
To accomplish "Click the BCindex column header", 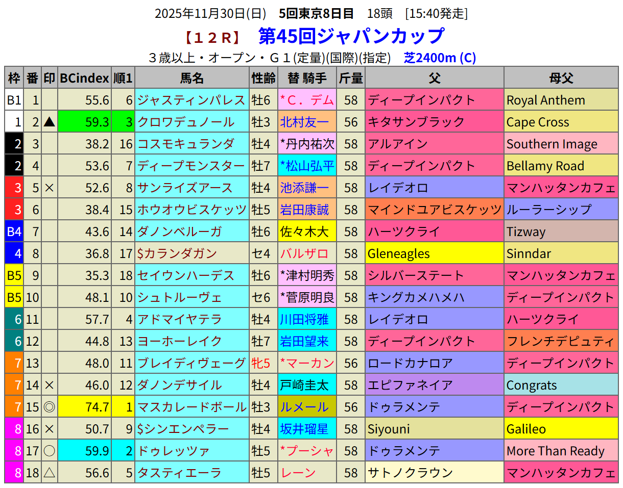I will 84,78.
